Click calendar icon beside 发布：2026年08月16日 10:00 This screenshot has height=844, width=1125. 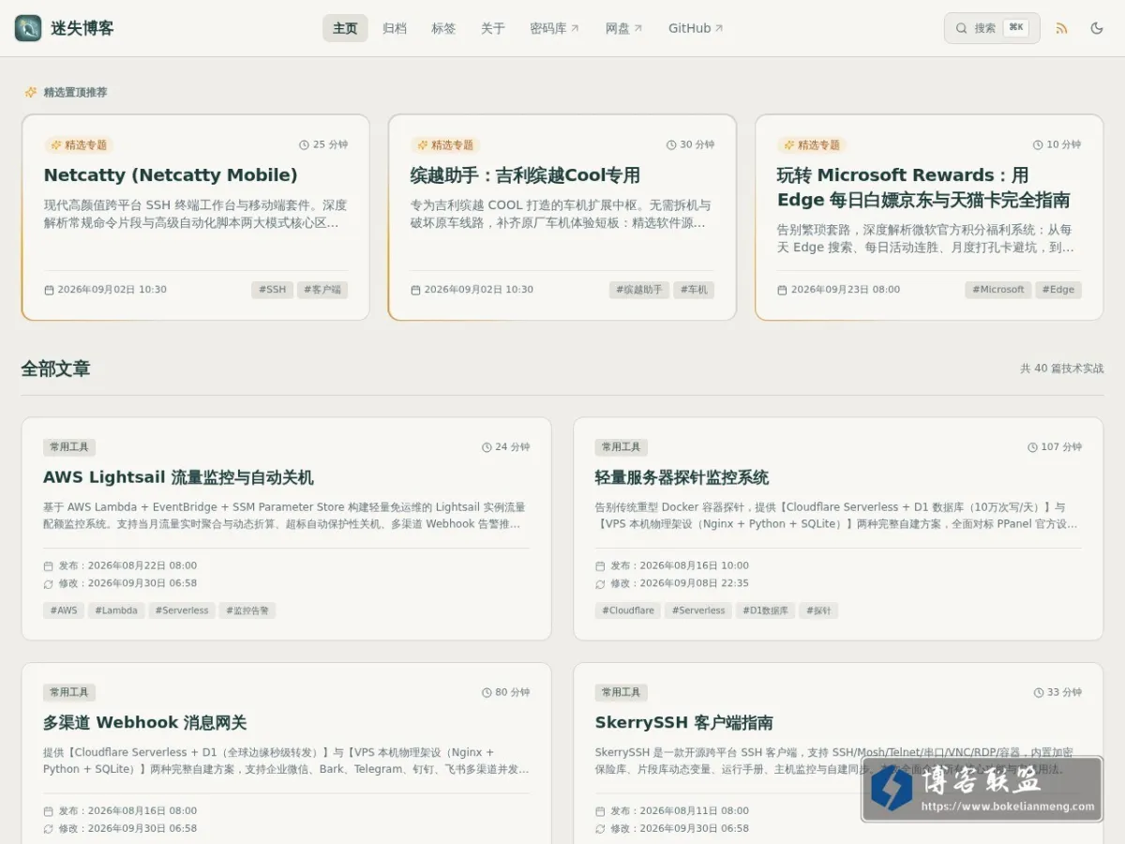pyautogui.click(x=600, y=565)
